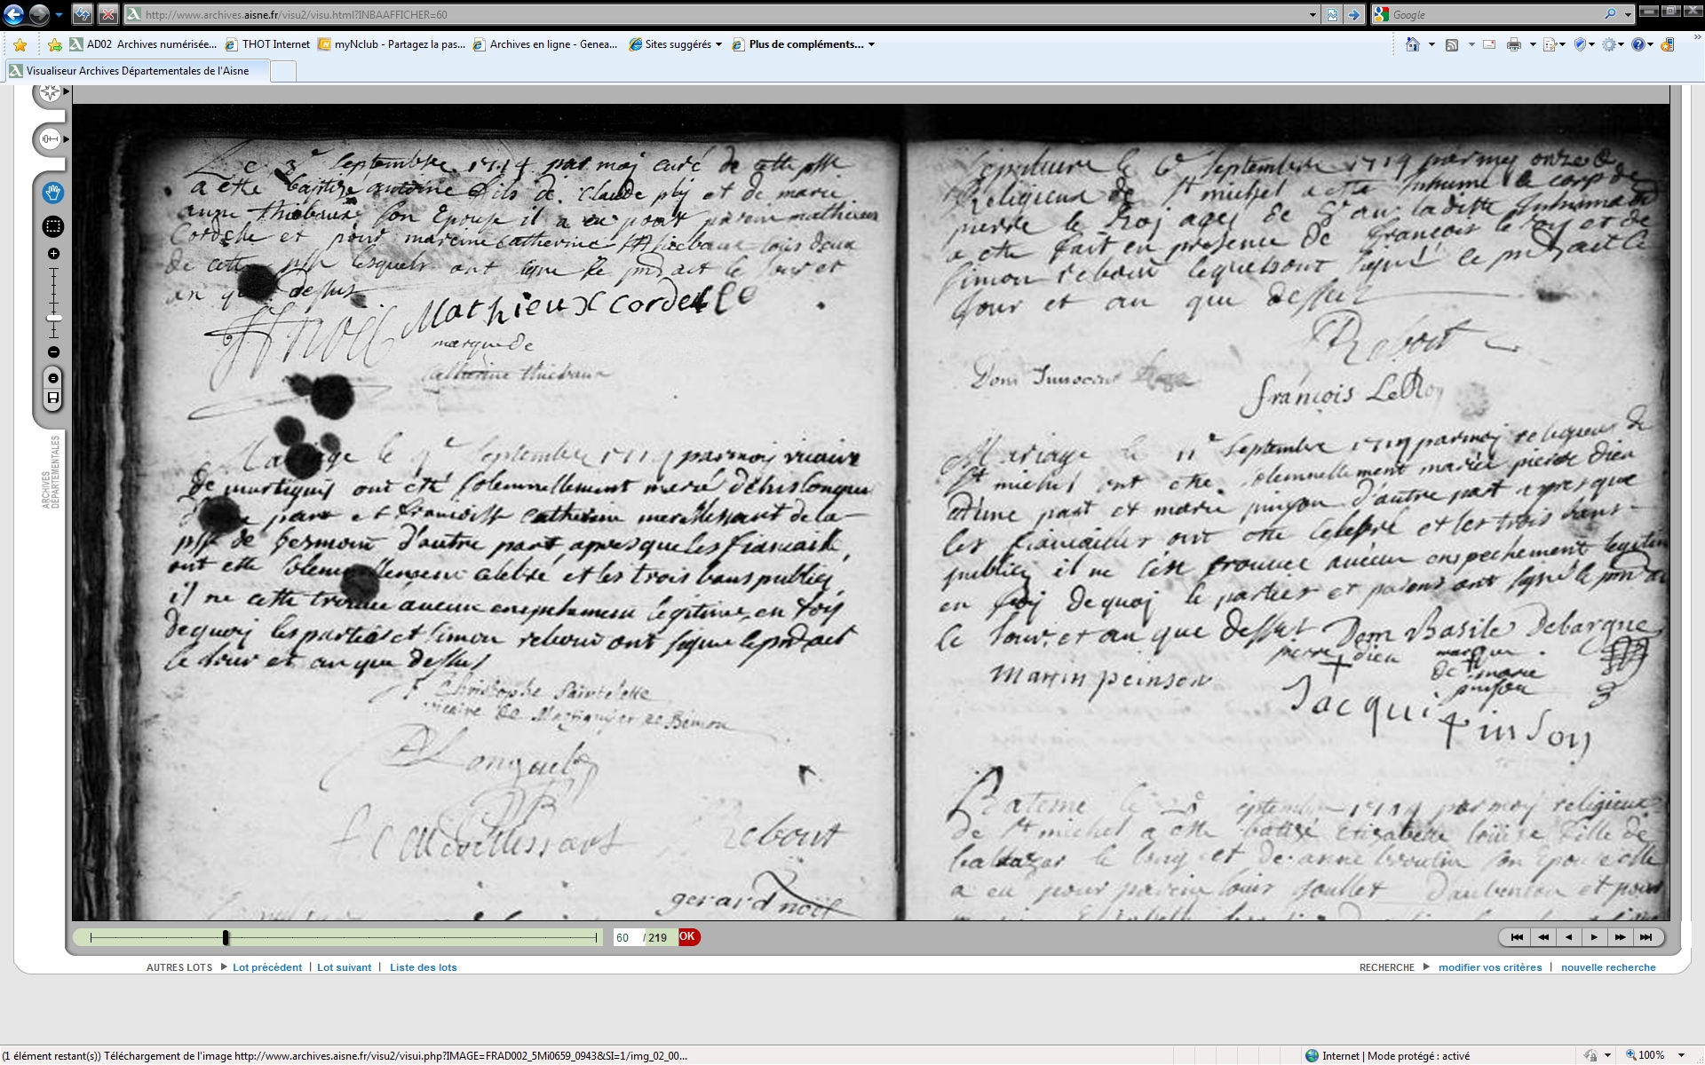Click the zoom out minus button
Viewport: 1705px width, 1065px height.
pos(53,352)
